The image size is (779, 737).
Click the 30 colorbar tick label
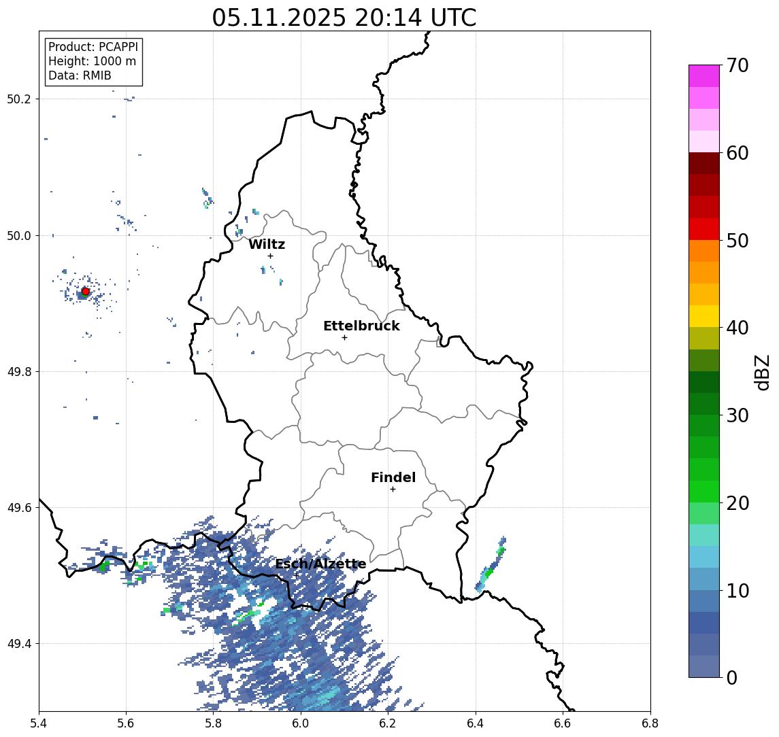(x=737, y=415)
